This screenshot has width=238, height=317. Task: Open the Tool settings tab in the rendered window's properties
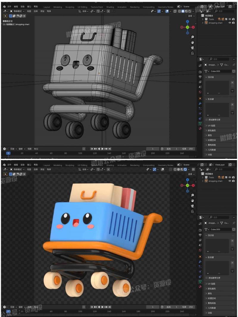tap(200, 224)
